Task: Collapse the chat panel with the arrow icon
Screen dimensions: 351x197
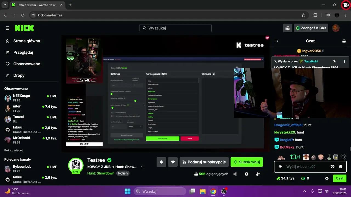Action: [x=277, y=41]
